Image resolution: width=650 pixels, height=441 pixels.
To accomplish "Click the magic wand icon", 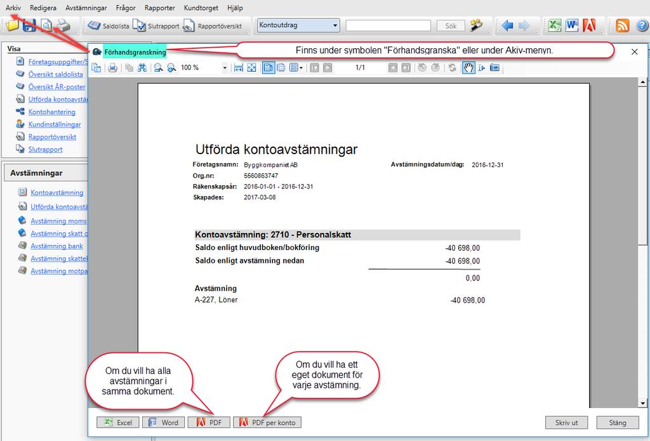I will coord(476,25).
